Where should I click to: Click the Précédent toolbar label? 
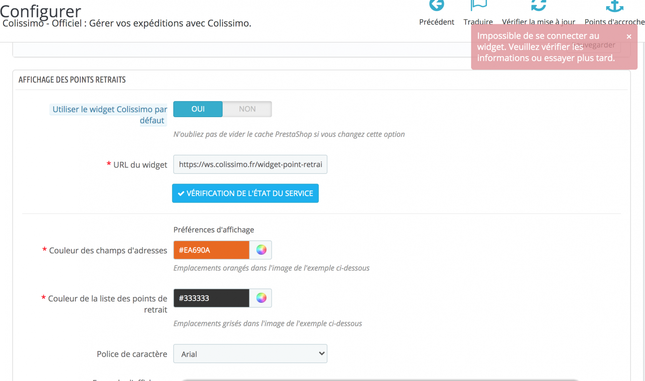[436, 22]
